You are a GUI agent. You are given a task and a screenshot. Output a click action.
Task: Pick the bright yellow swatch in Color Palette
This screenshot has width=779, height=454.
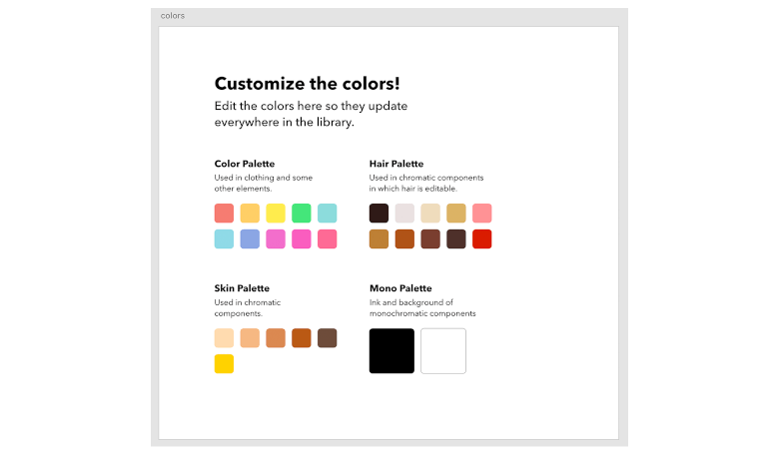tap(276, 213)
